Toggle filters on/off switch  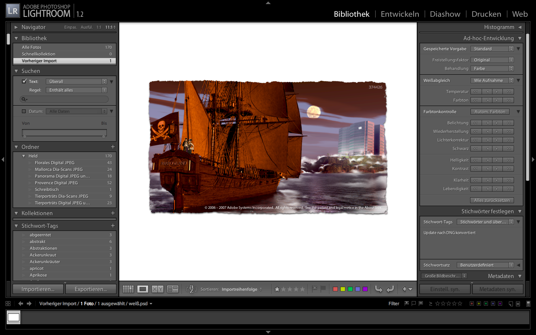[x=528, y=304]
